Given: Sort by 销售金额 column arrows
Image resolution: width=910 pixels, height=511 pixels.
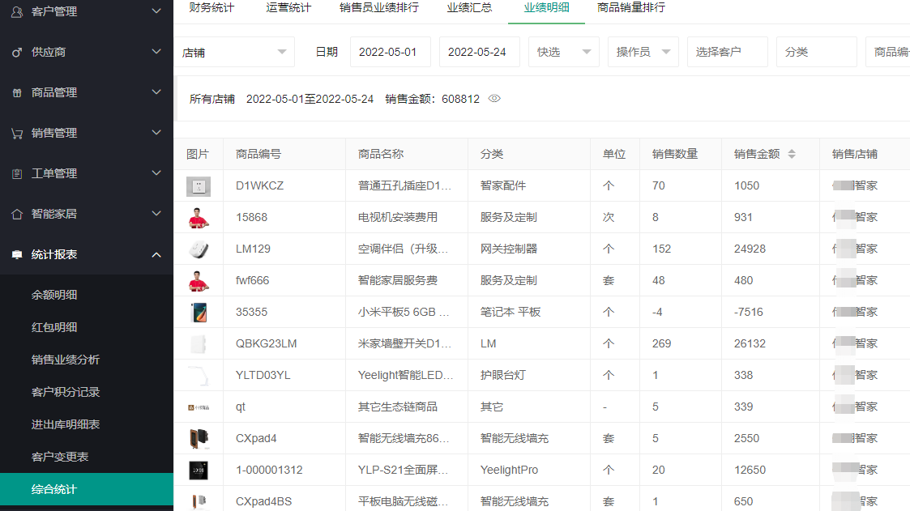Looking at the screenshot, I should (792, 155).
